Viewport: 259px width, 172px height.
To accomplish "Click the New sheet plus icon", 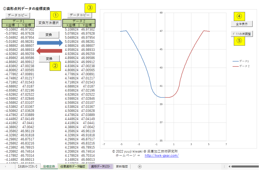I will pos(140,167).
